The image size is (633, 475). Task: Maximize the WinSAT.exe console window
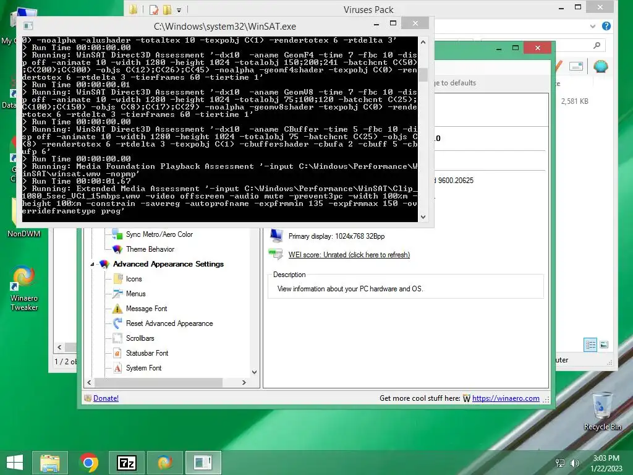pos(393,24)
